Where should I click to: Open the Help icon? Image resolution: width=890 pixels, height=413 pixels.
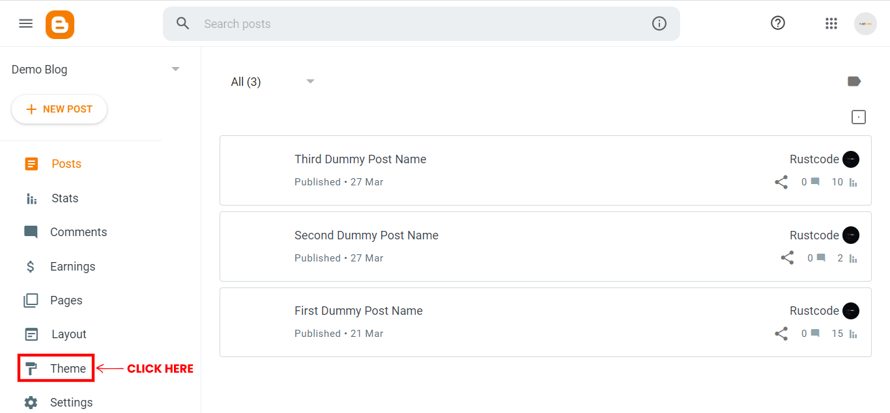point(778,23)
